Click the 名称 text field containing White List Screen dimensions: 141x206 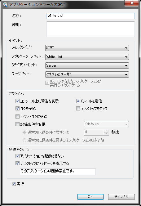[x=90, y=16]
